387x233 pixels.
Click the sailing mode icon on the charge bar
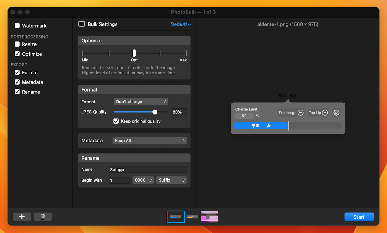[269, 125]
